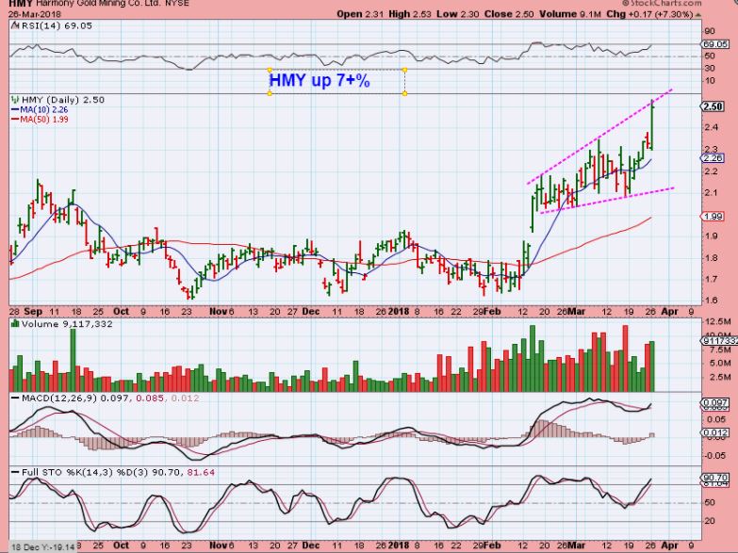
Task: Click the "18 Dec Y:-19.14" cursor readout
Action: point(42,547)
